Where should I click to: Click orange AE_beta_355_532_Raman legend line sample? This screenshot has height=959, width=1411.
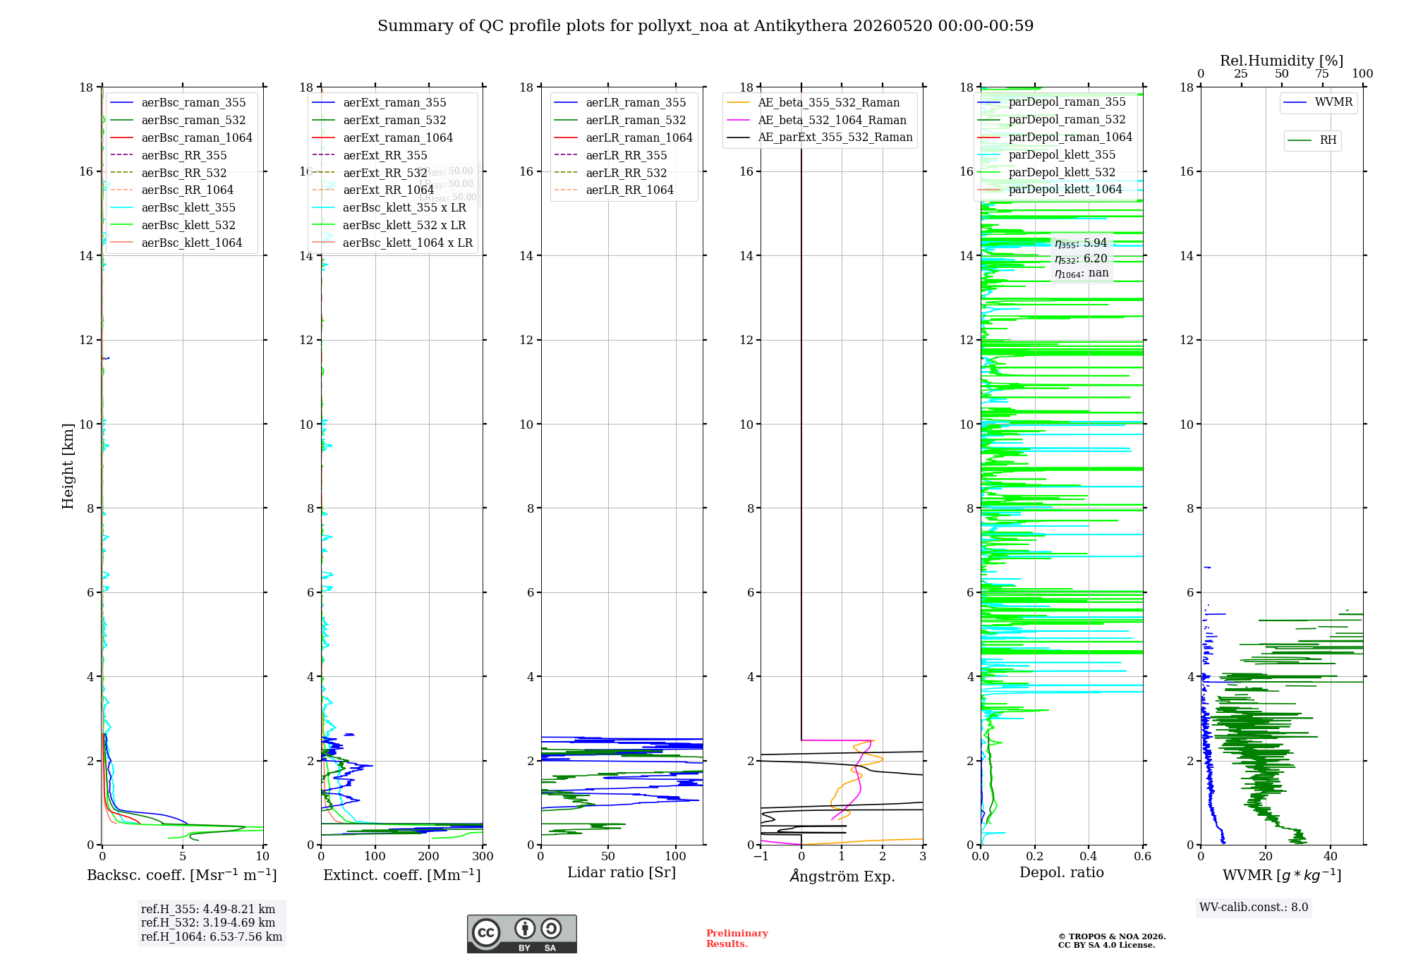(738, 103)
